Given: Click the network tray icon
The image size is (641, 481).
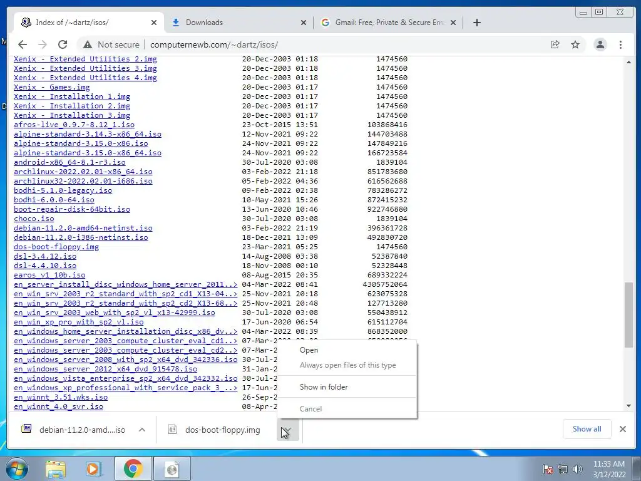Looking at the screenshot, I should point(563,469).
